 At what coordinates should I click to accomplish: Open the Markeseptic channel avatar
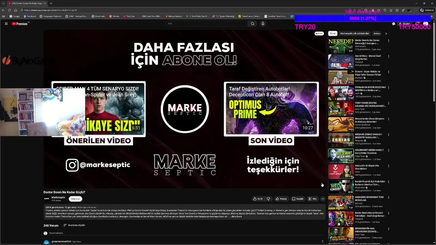point(46,199)
